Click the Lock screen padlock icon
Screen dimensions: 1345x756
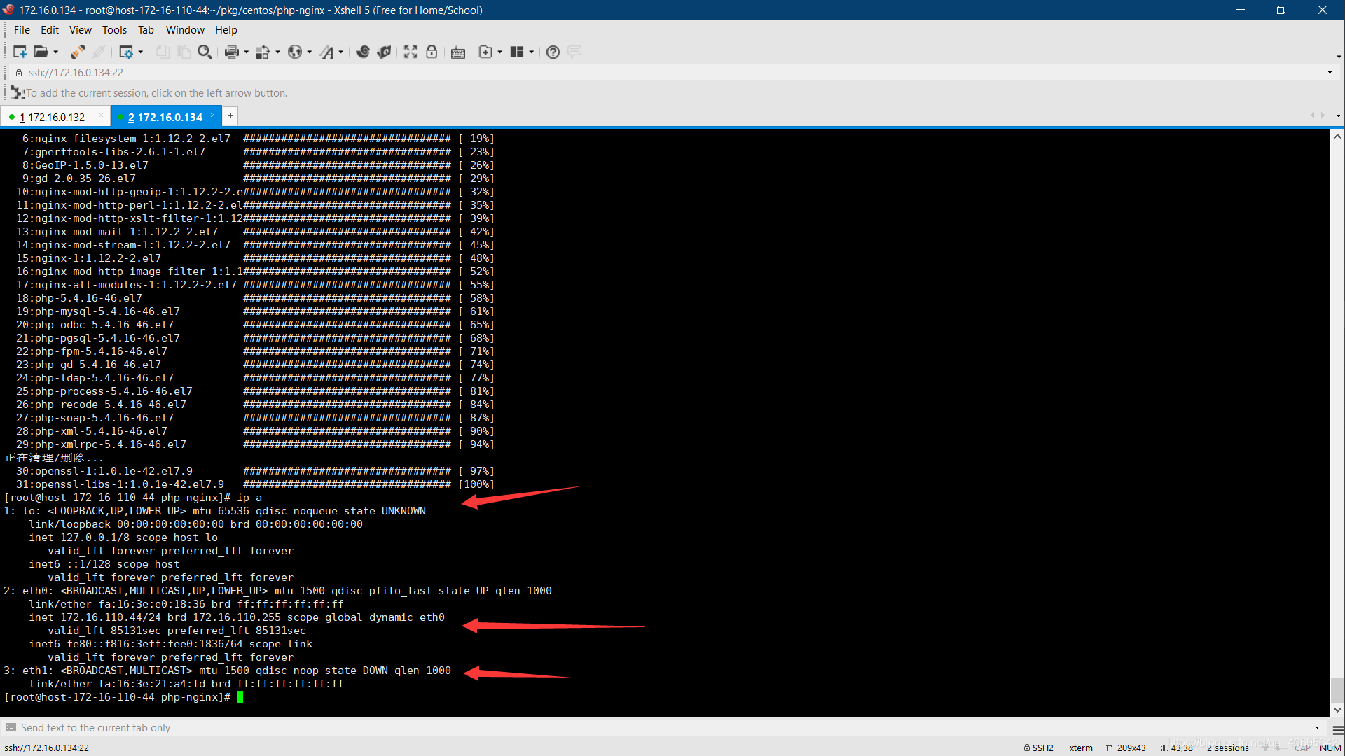[x=432, y=52]
